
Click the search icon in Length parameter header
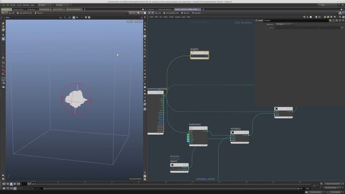(x=336, y=20)
